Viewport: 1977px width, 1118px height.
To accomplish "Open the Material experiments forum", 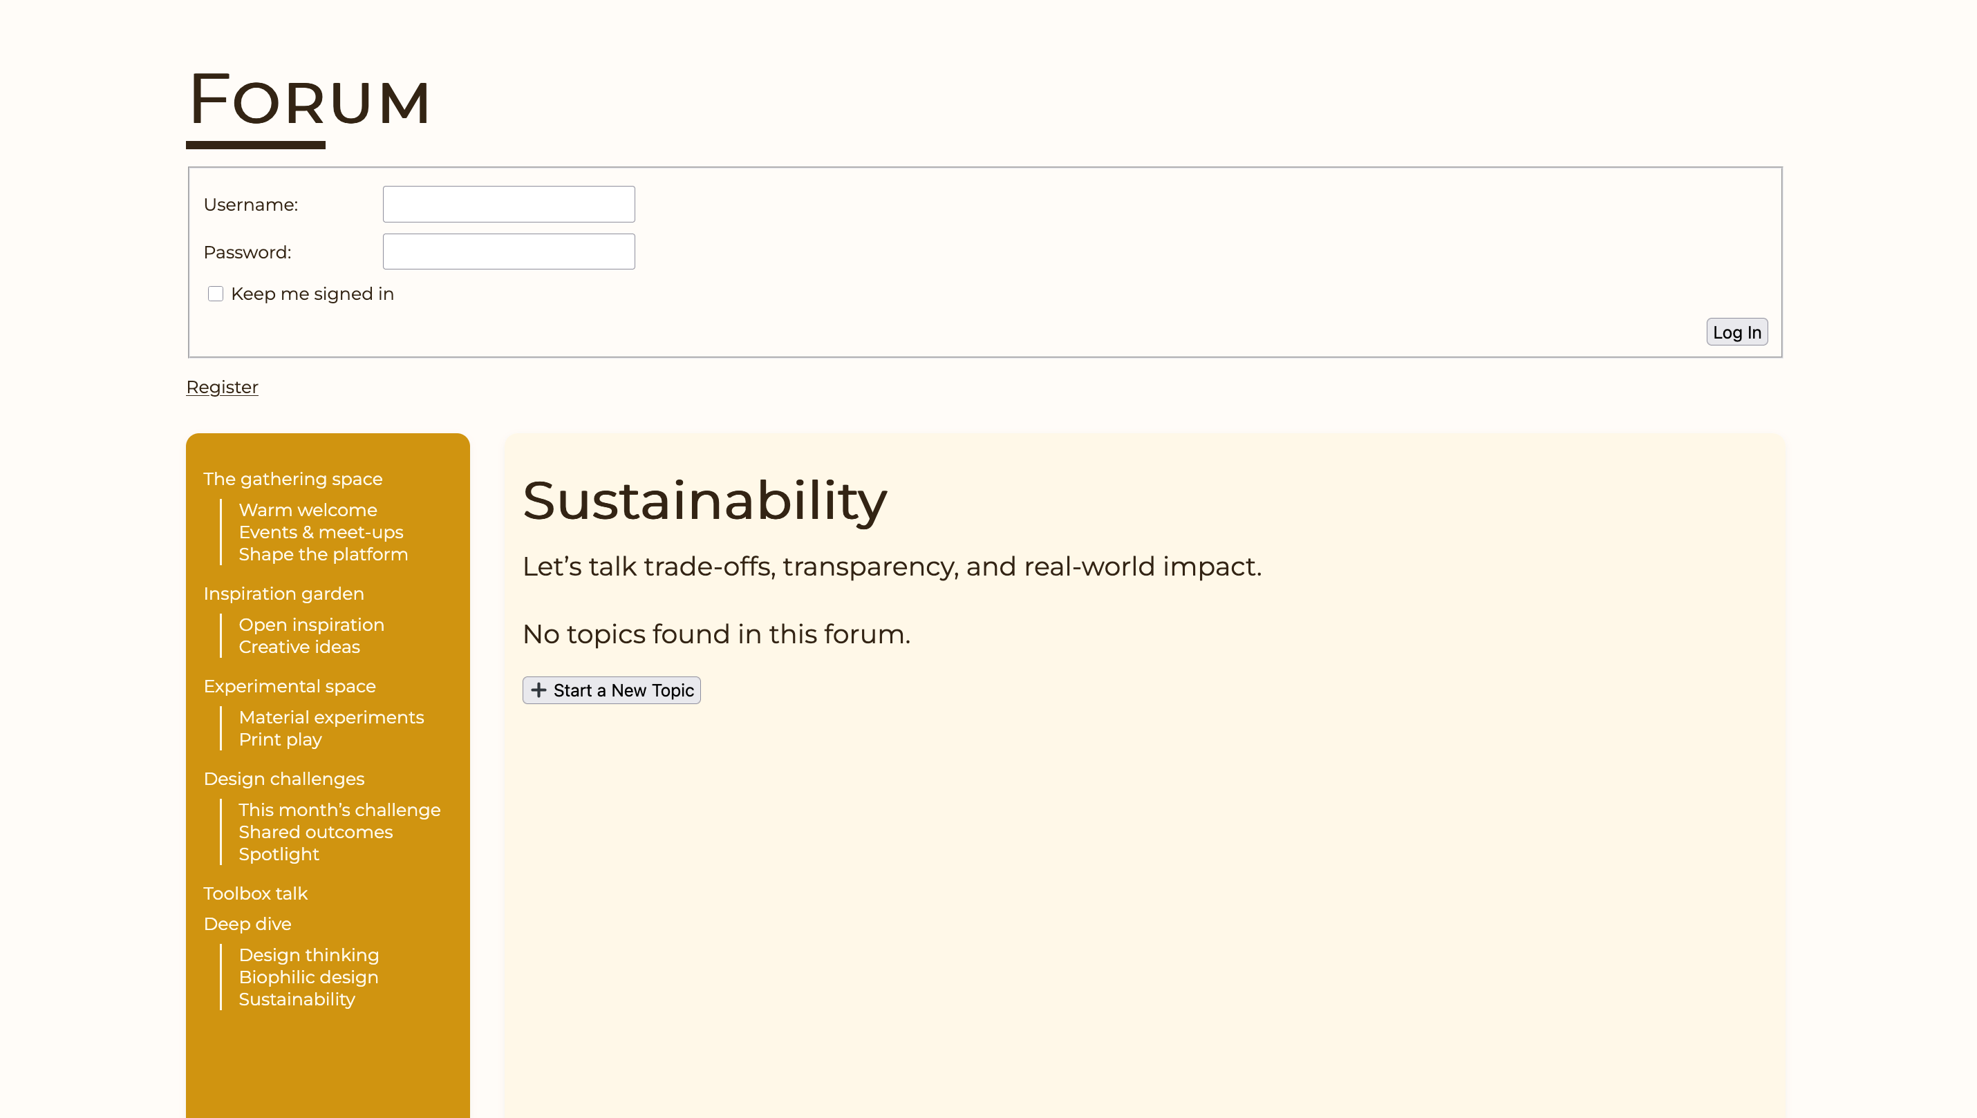I will pyautogui.click(x=331, y=717).
